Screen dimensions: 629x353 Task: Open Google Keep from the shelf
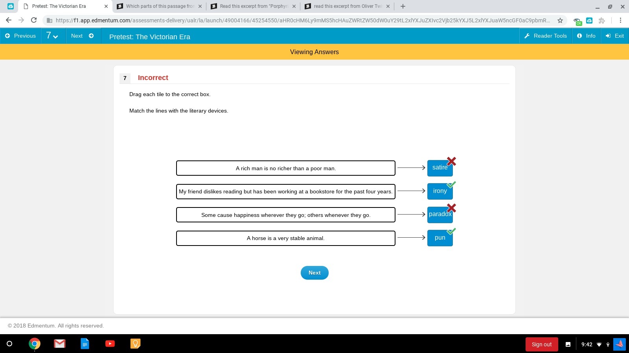pyautogui.click(x=135, y=344)
